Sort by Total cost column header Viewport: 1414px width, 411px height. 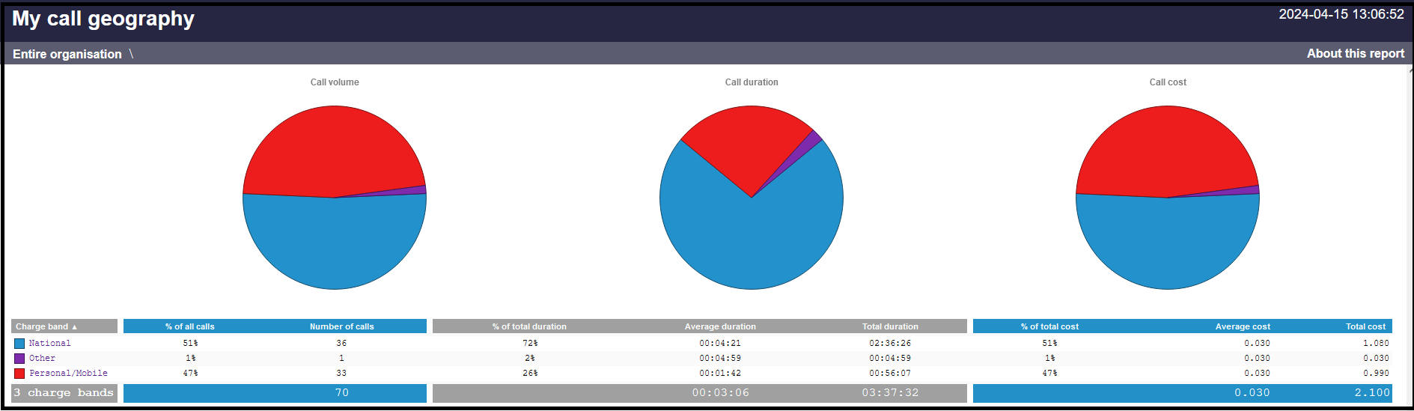(x=1365, y=326)
